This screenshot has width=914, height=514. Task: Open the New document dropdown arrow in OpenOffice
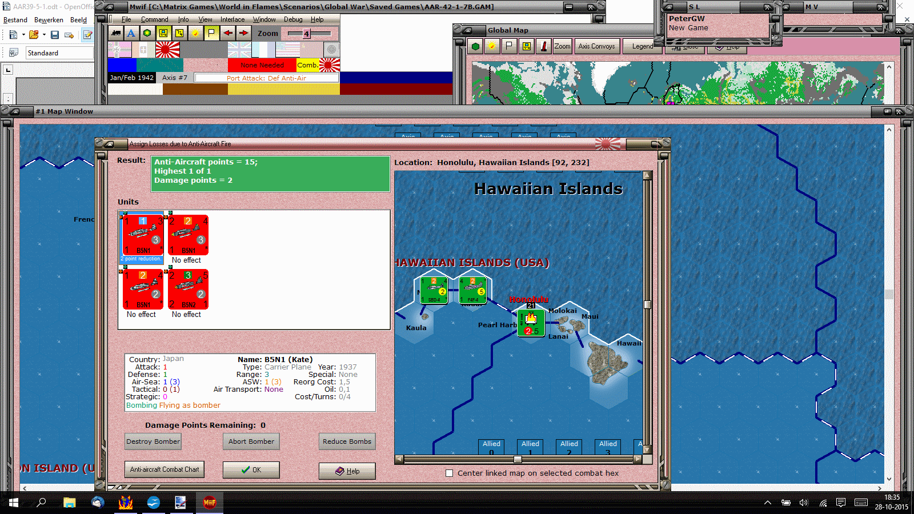point(23,35)
